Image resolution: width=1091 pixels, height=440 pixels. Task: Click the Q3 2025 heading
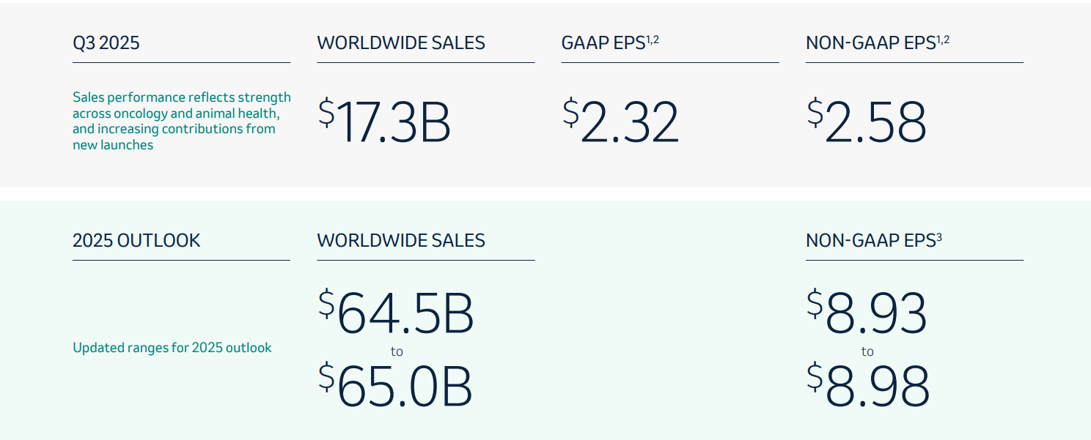click(x=106, y=43)
